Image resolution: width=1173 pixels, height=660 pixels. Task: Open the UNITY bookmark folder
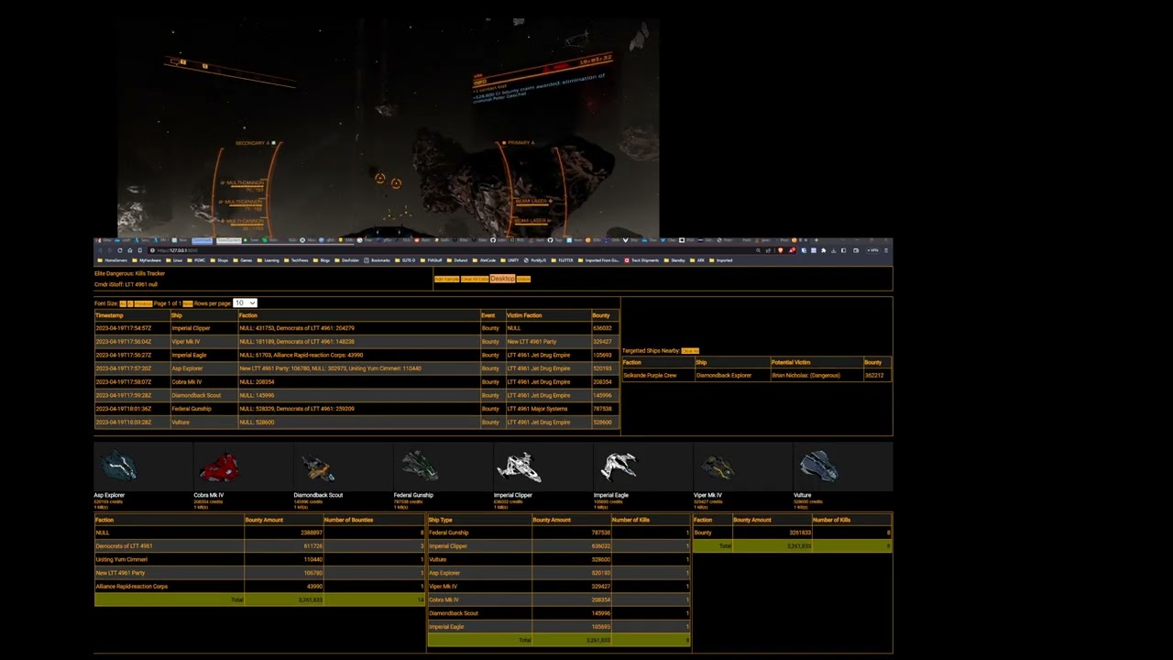pos(511,260)
